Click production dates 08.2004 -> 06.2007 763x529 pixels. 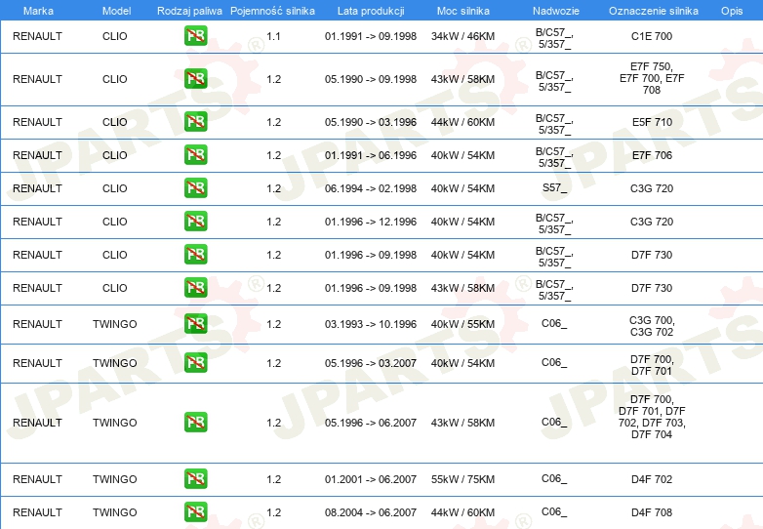click(371, 512)
